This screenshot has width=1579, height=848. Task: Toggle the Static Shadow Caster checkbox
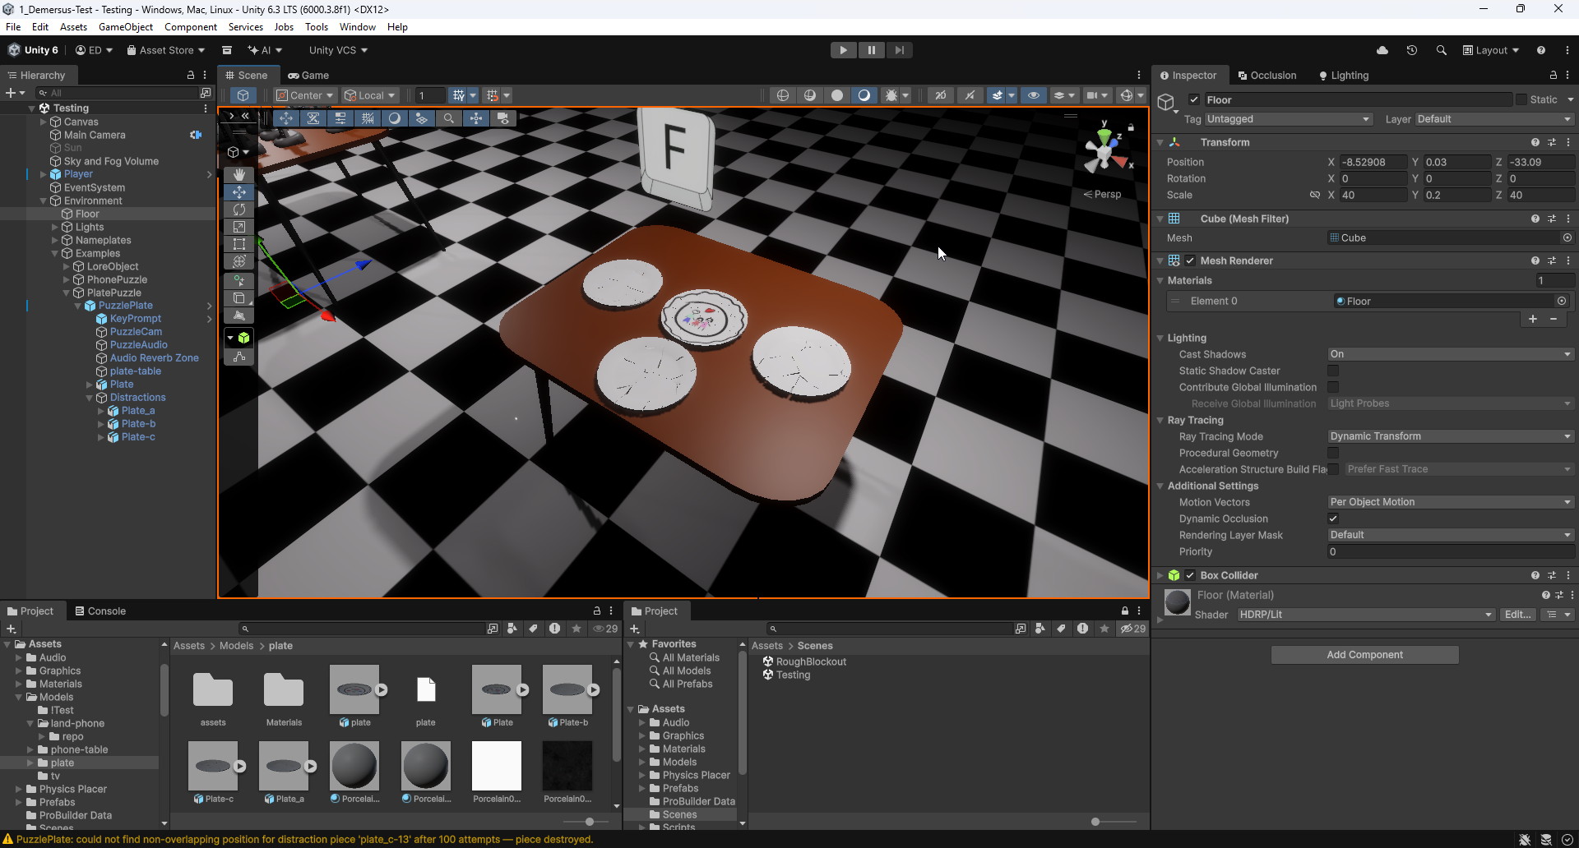coord(1334,371)
